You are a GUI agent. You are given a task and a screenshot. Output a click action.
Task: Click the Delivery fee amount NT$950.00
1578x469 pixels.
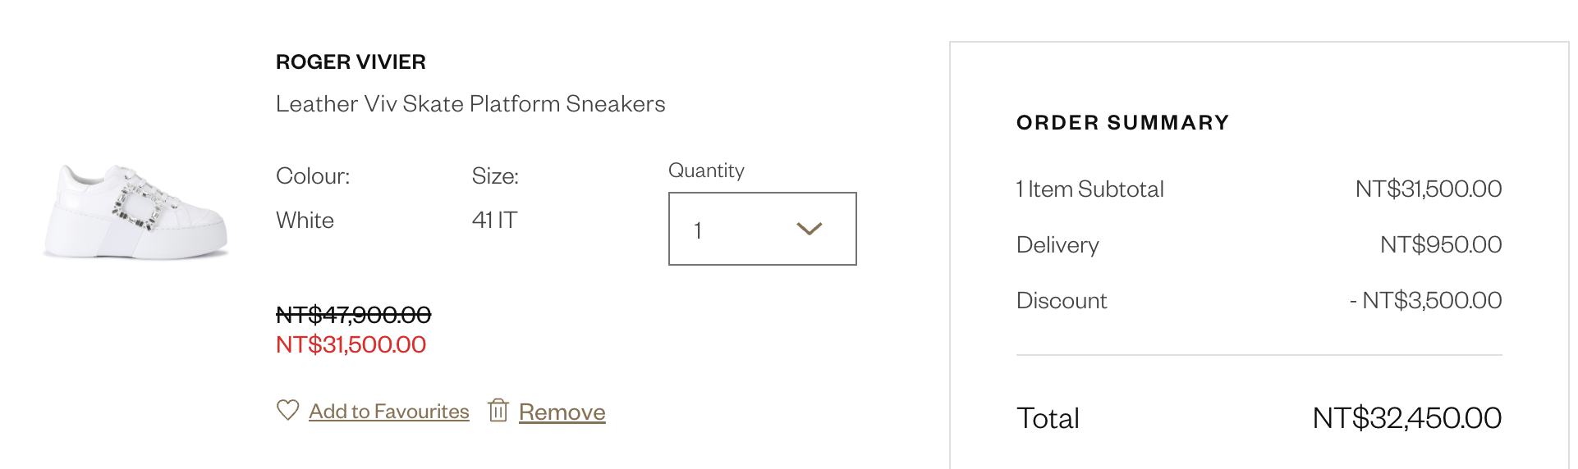pyautogui.click(x=1440, y=245)
